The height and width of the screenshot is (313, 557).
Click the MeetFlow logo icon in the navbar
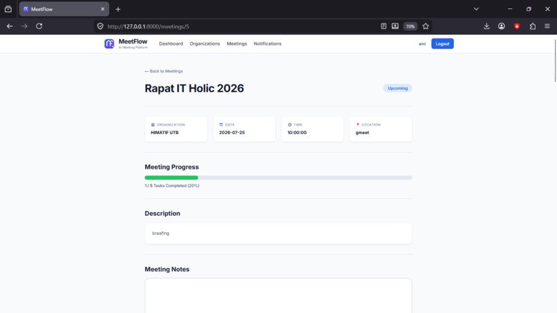(x=109, y=44)
